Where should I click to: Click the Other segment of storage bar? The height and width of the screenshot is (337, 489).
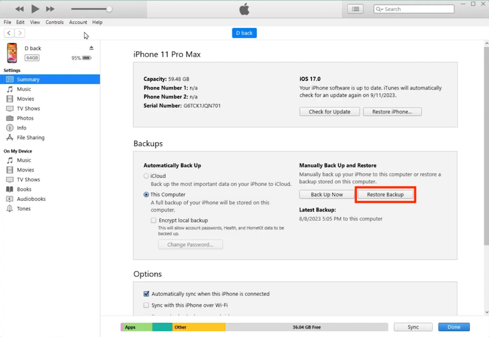pyautogui.click(x=199, y=327)
